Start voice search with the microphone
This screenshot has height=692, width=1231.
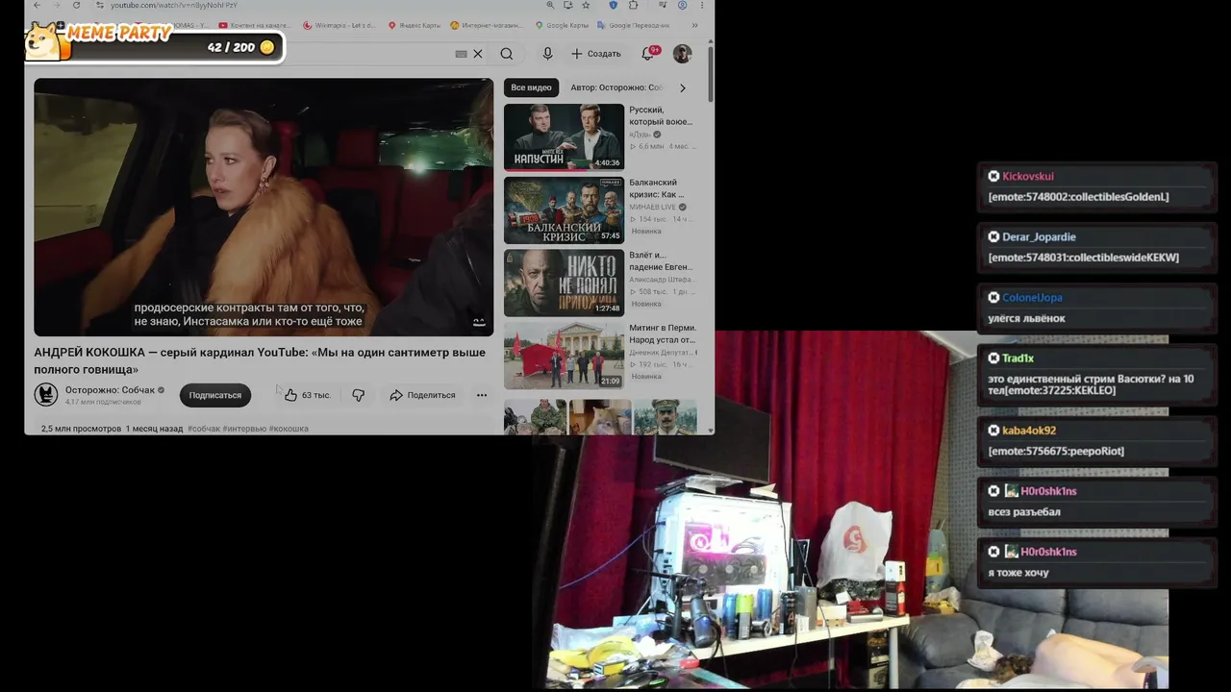click(x=547, y=54)
